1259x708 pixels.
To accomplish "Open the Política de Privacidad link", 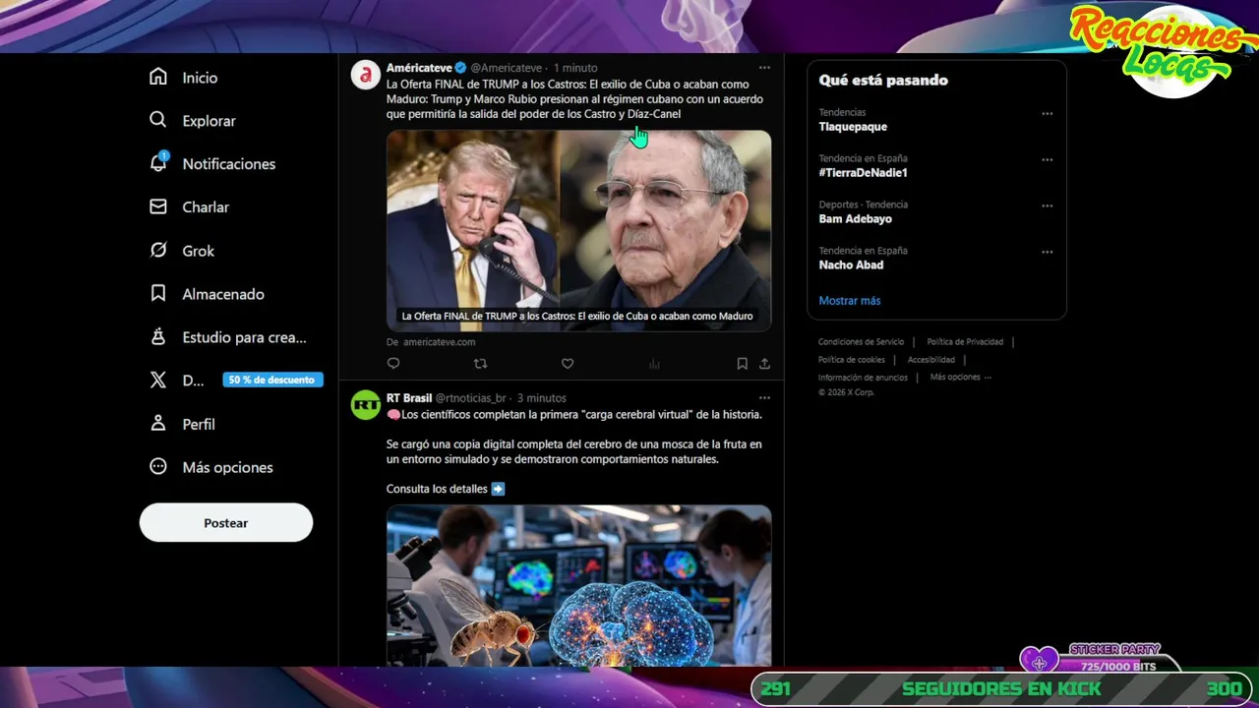I will pyautogui.click(x=965, y=342).
